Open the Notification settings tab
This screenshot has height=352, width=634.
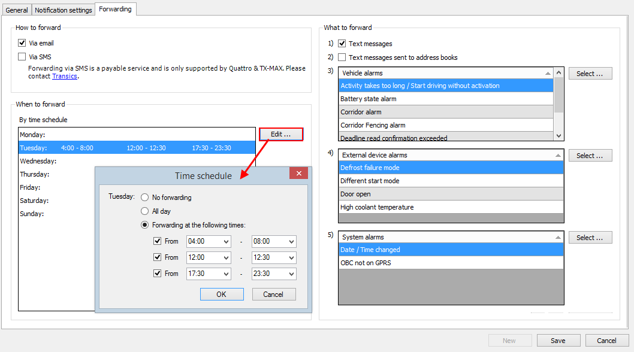64,10
